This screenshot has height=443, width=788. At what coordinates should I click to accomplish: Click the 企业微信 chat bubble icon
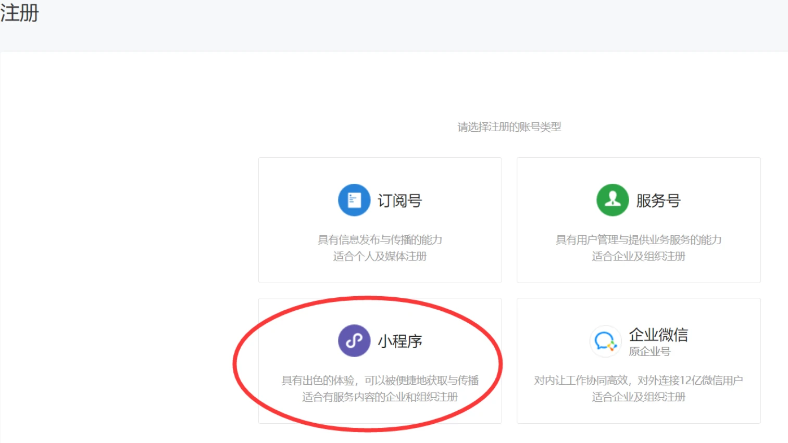point(605,341)
